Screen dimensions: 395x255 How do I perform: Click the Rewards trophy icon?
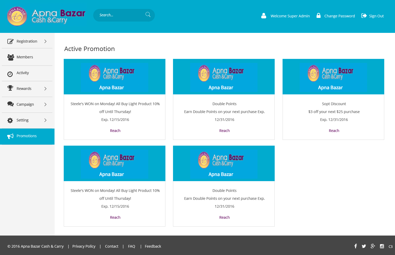click(10, 88)
